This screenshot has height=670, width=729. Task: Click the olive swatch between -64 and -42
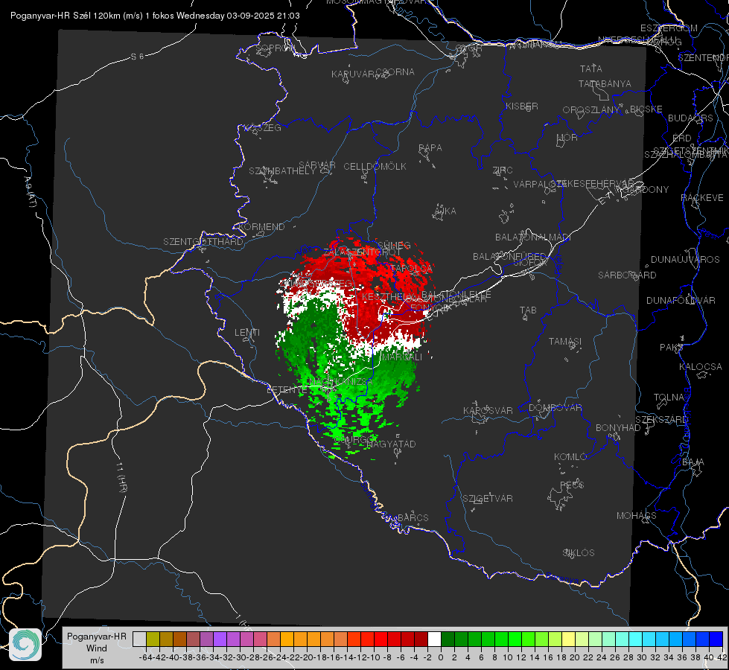pos(153,639)
